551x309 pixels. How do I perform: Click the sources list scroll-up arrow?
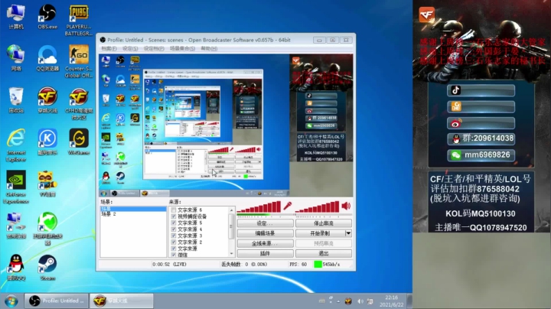coord(231,210)
